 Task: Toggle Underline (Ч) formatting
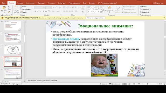[41, 11]
